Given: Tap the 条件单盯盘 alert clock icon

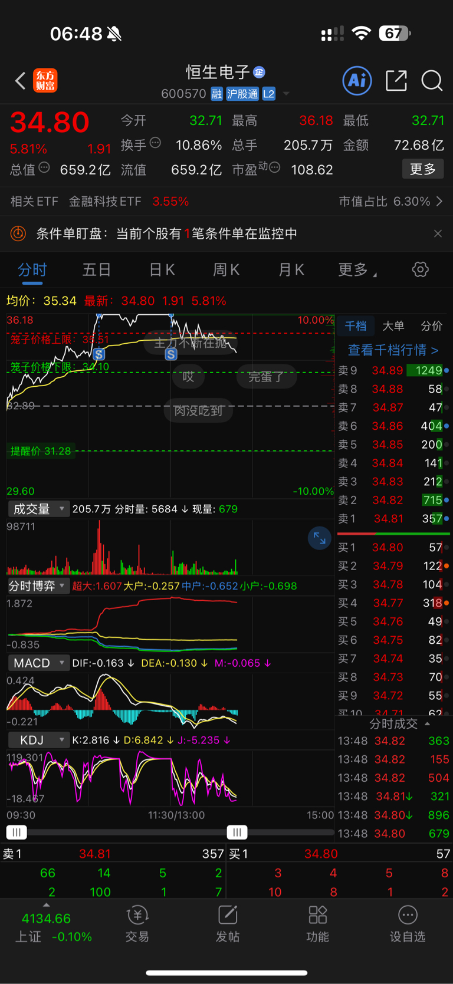Looking at the screenshot, I should click(x=18, y=233).
